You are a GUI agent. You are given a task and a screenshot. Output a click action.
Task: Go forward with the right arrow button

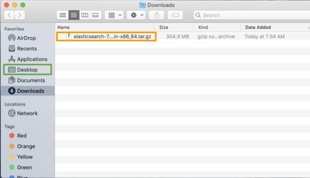(20, 15)
